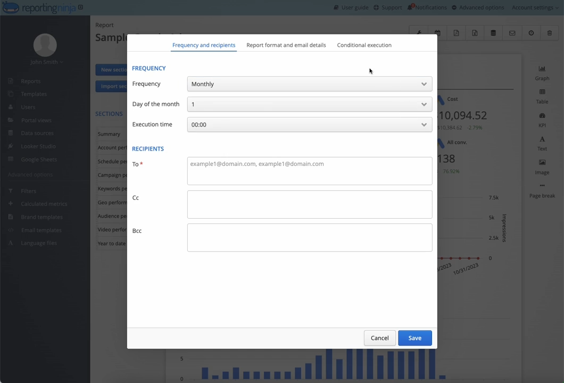The image size is (564, 383).
Task: Select the Summary section
Action: pyautogui.click(x=112, y=134)
